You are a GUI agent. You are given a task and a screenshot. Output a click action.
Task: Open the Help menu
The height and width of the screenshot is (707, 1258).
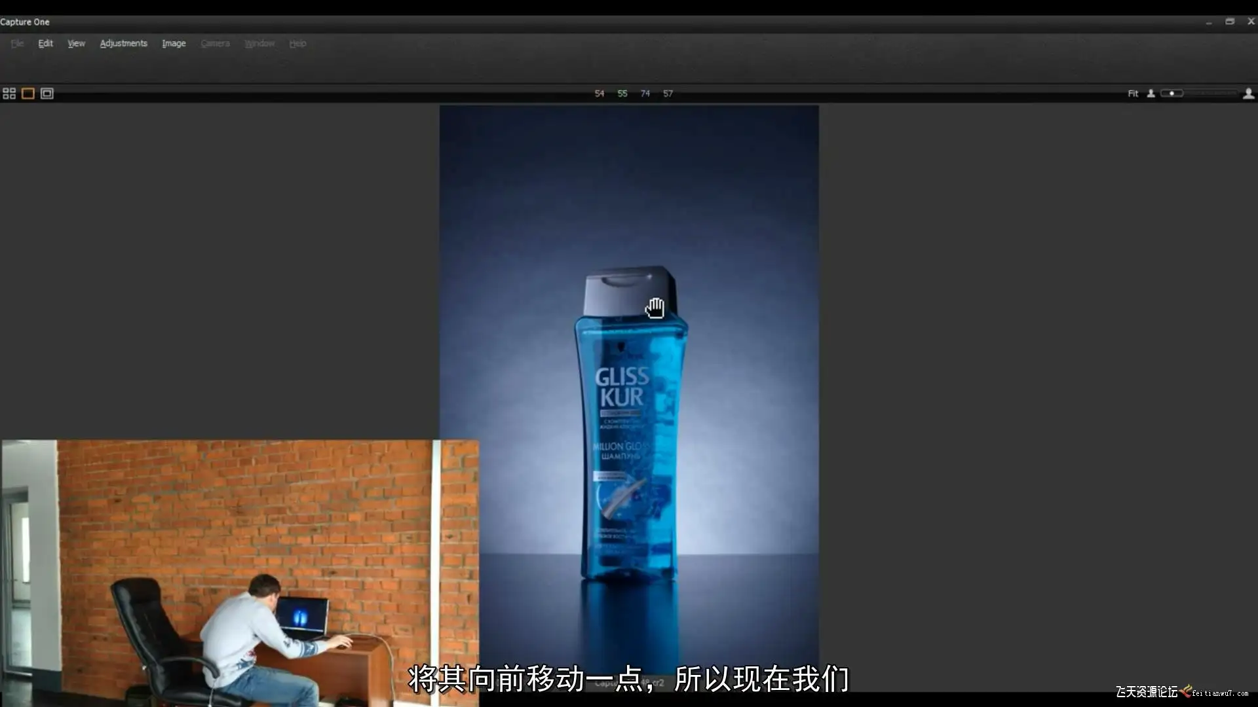297,43
